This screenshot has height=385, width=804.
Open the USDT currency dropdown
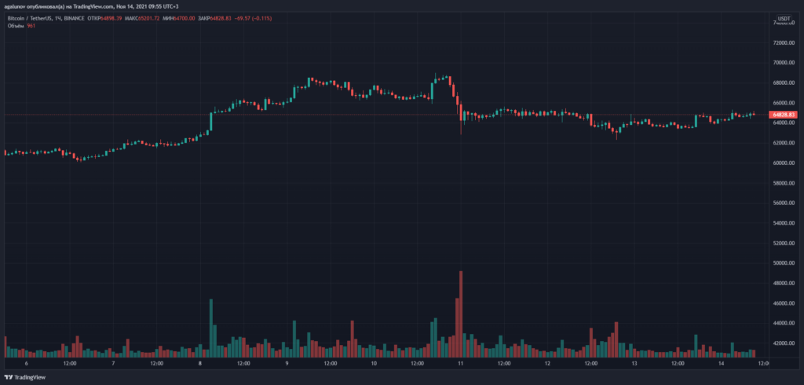[x=784, y=17]
